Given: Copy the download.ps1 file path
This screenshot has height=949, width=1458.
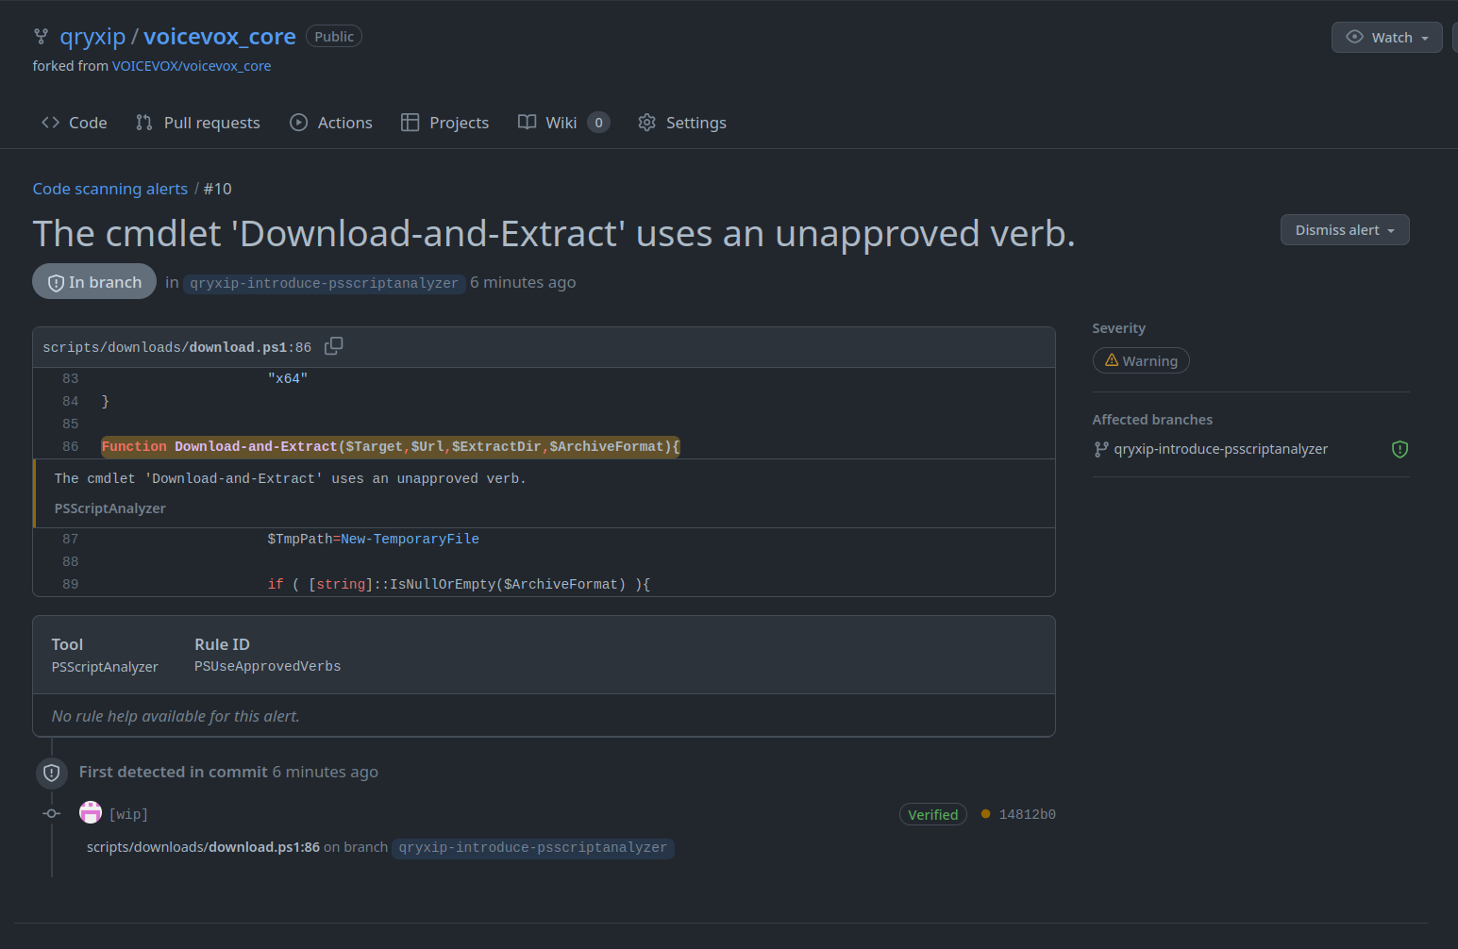Looking at the screenshot, I should coord(333,346).
